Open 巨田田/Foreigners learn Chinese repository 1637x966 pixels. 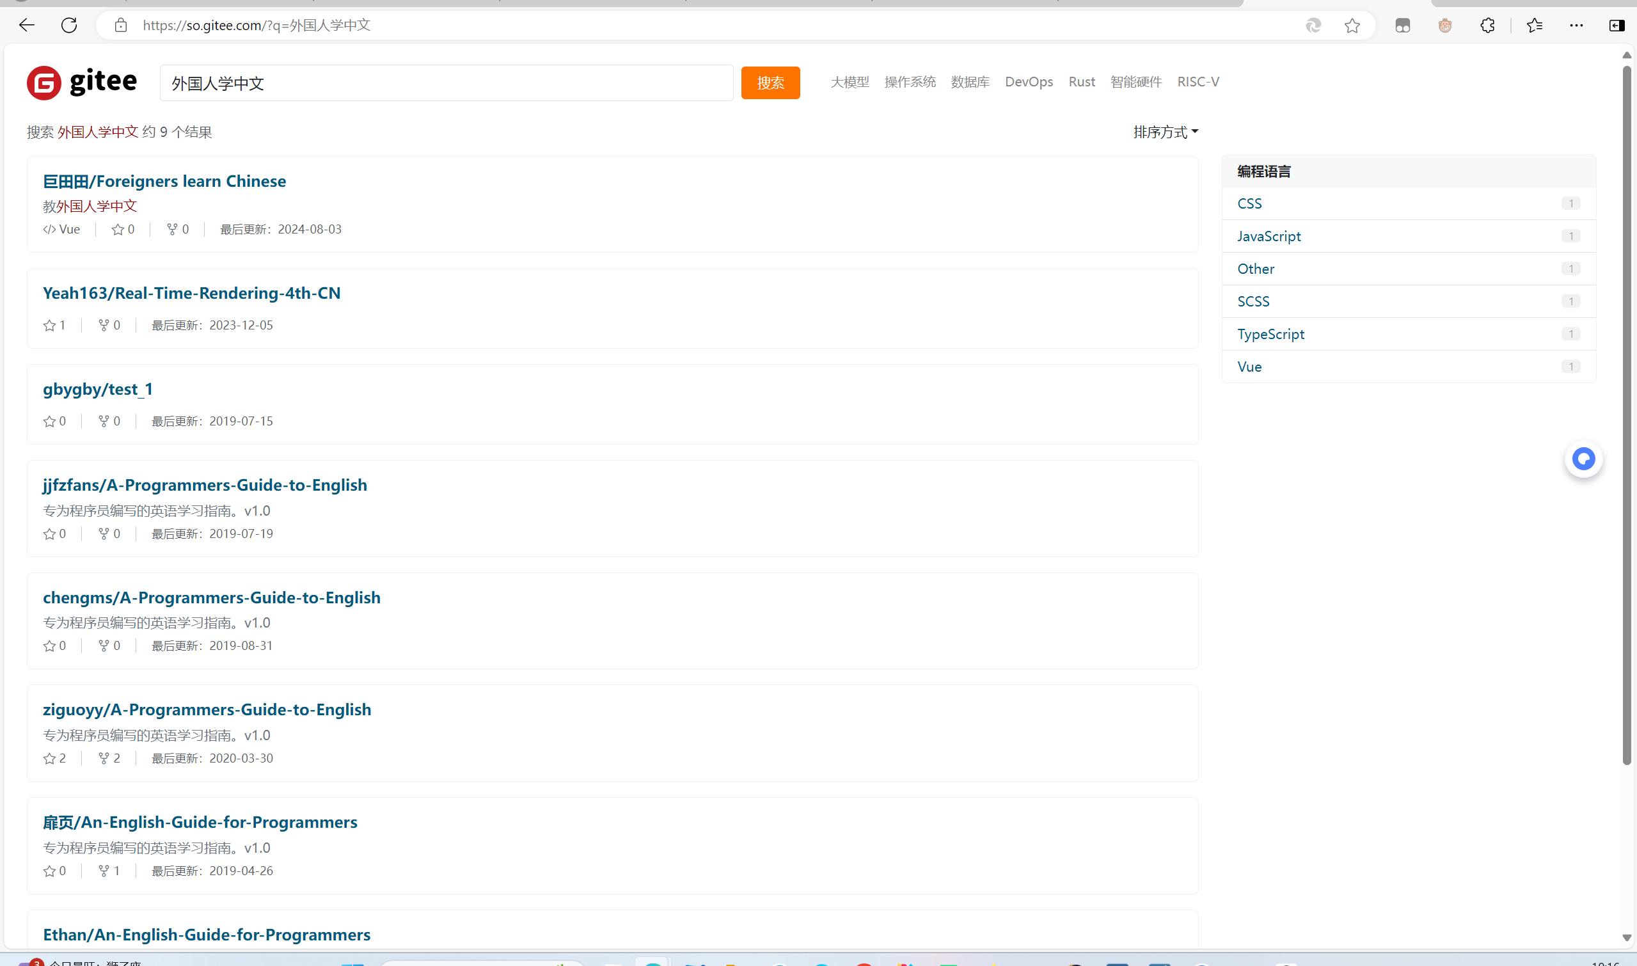[164, 181]
